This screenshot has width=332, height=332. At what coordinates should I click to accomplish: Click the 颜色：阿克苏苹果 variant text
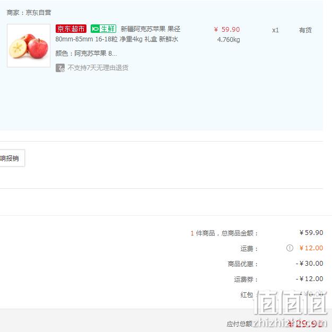86,54
